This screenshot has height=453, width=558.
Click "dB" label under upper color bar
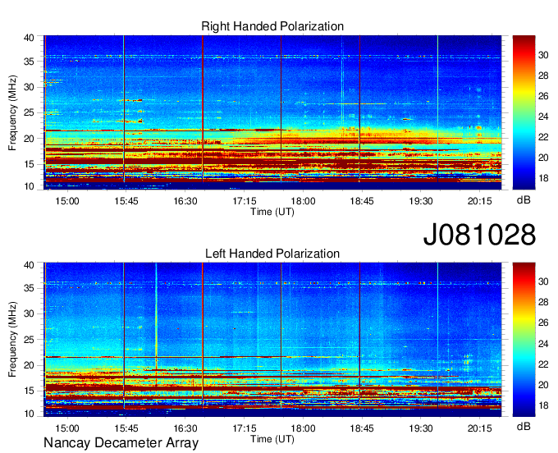point(524,199)
